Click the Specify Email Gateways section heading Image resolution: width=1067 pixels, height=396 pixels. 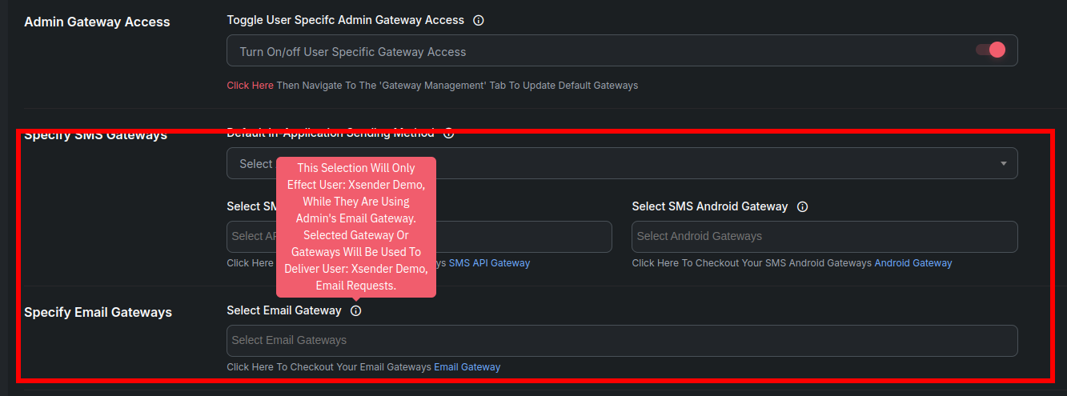pyautogui.click(x=98, y=312)
